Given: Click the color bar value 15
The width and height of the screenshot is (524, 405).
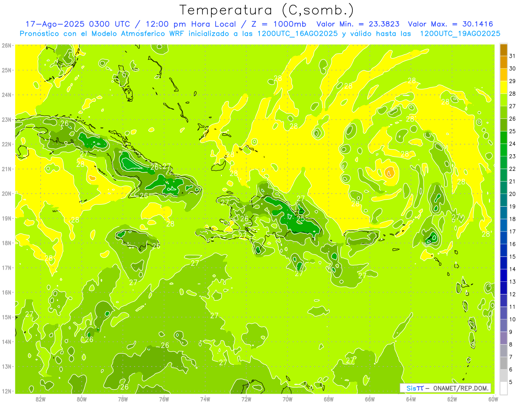Looking at the screenshot, I should [x=513, y=256].
